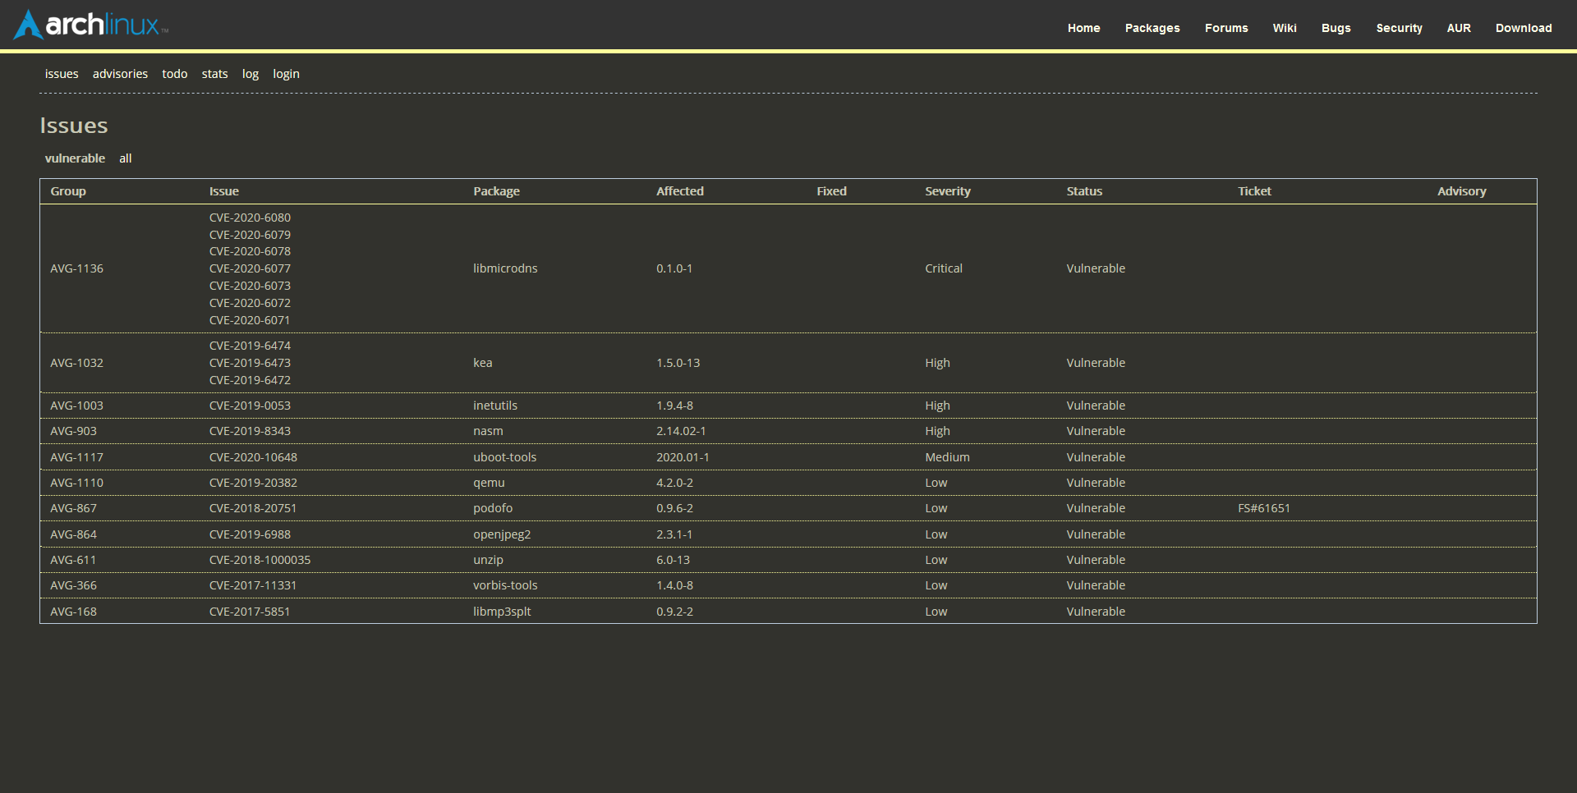Open the unzip package link

click(488, 560)
